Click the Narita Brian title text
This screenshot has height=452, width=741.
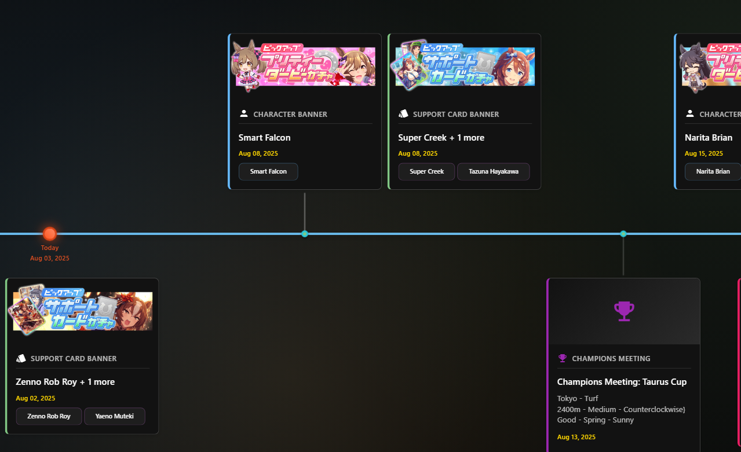click(x=709, y=138)
